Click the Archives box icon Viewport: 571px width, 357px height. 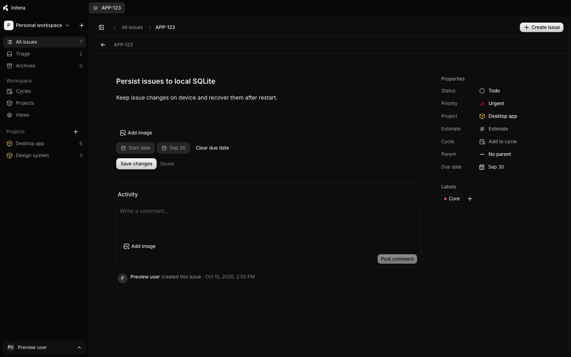[x=10, y=66]
